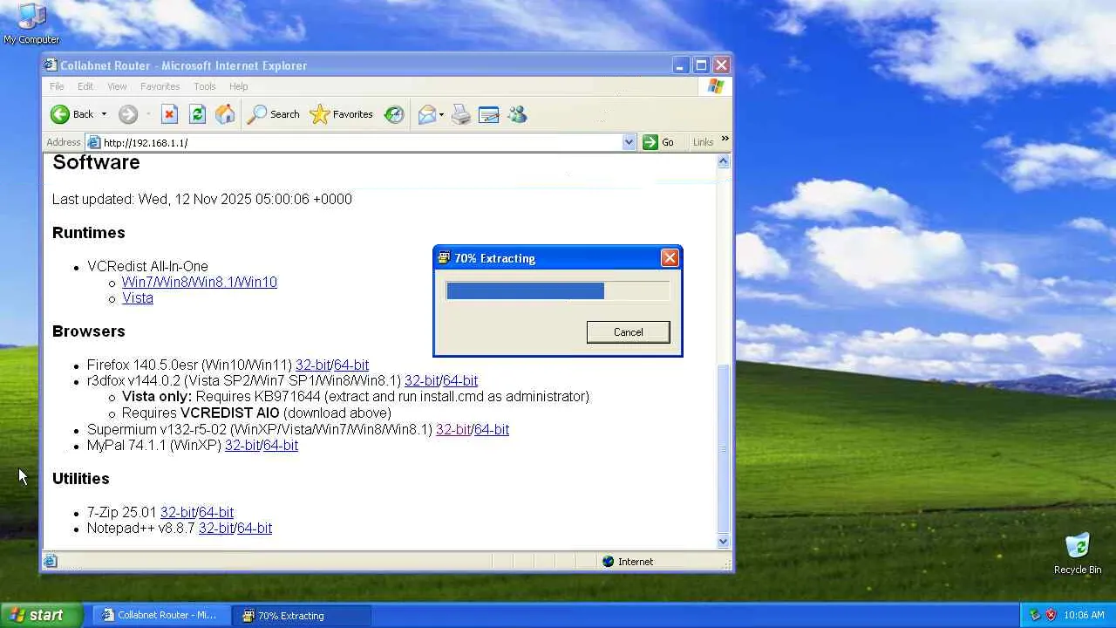Open the Tools menu
Screen dimensions: 1116x628
pyautogui.click(x=205, y=86)
